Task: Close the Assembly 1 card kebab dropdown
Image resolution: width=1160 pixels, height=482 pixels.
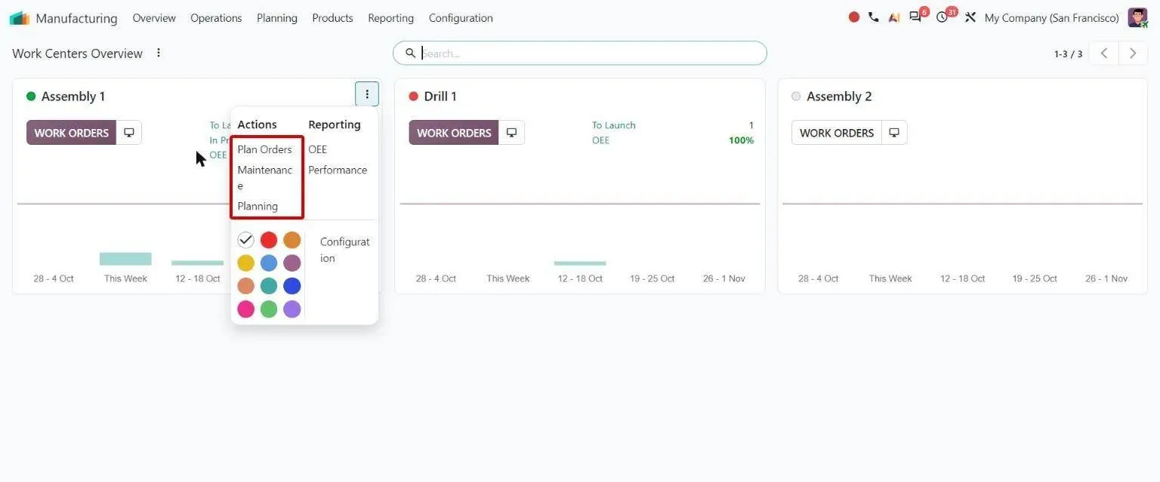Action: pyautogui.click(x=367, y=94)
